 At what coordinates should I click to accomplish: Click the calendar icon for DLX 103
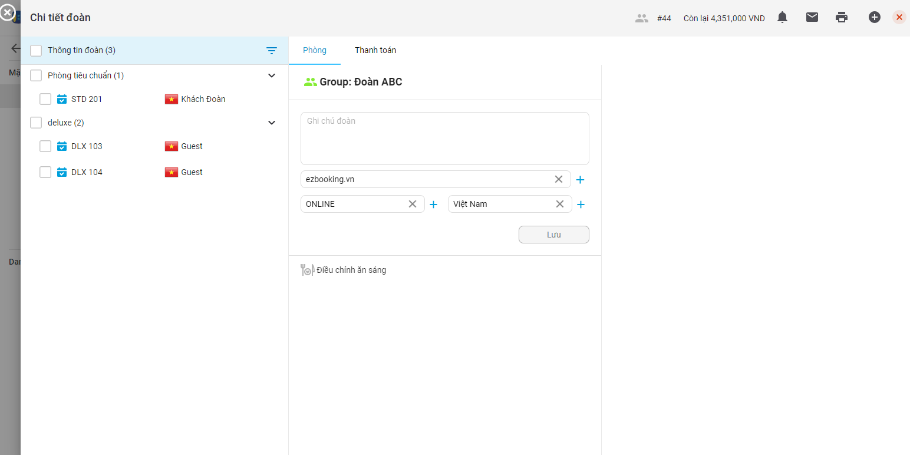pyautogui.click(x=62, y=146)
